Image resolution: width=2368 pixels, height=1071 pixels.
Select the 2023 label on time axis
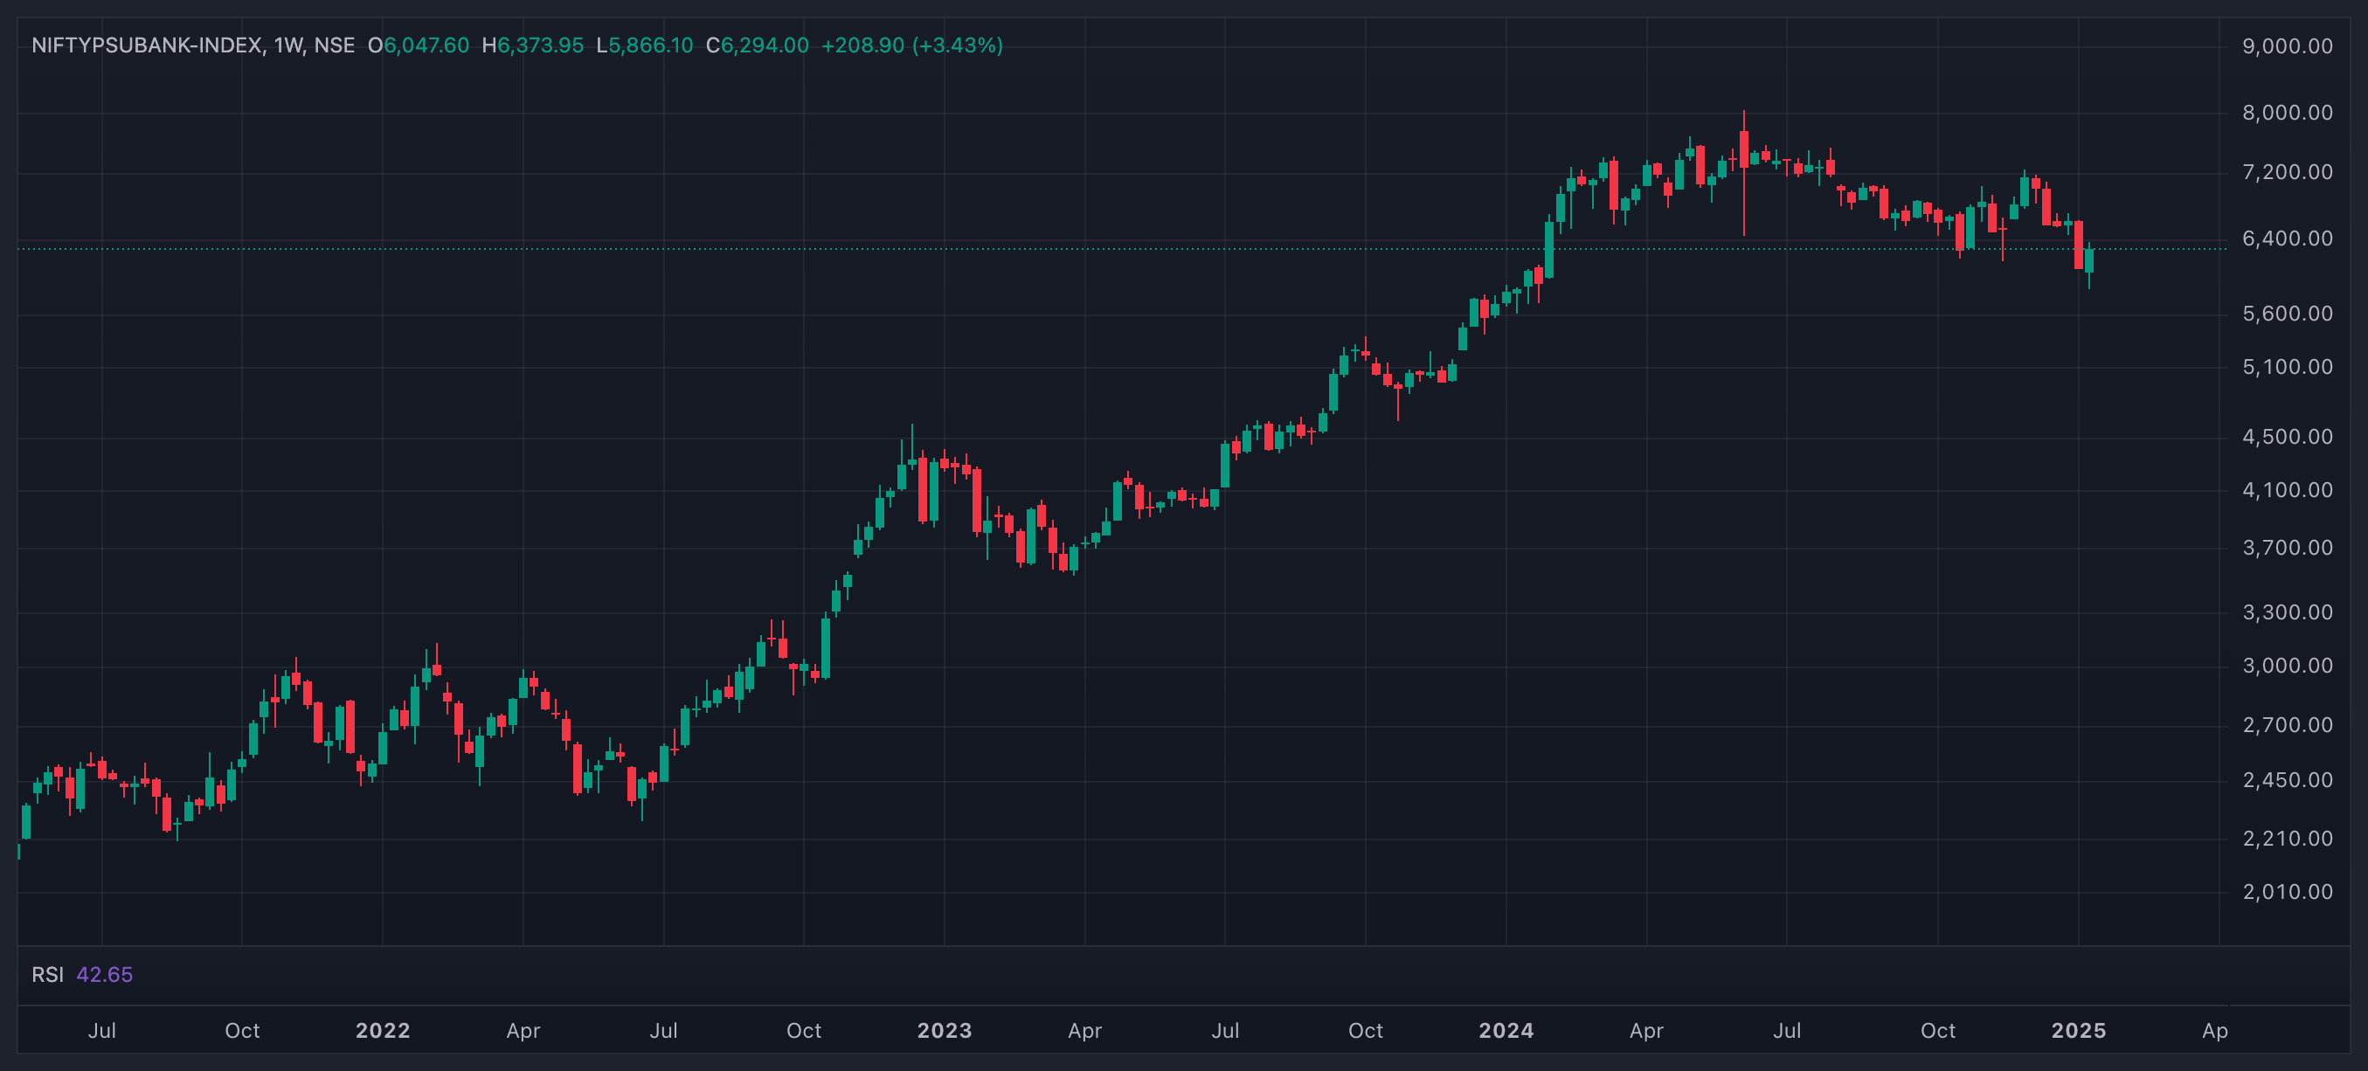coord(944,1031)
